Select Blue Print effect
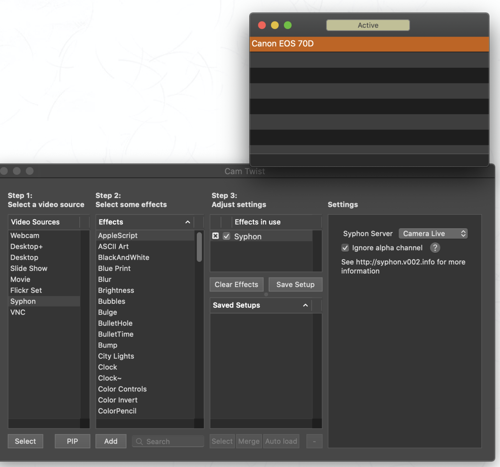The image size is (500, 467). [145, 268]
